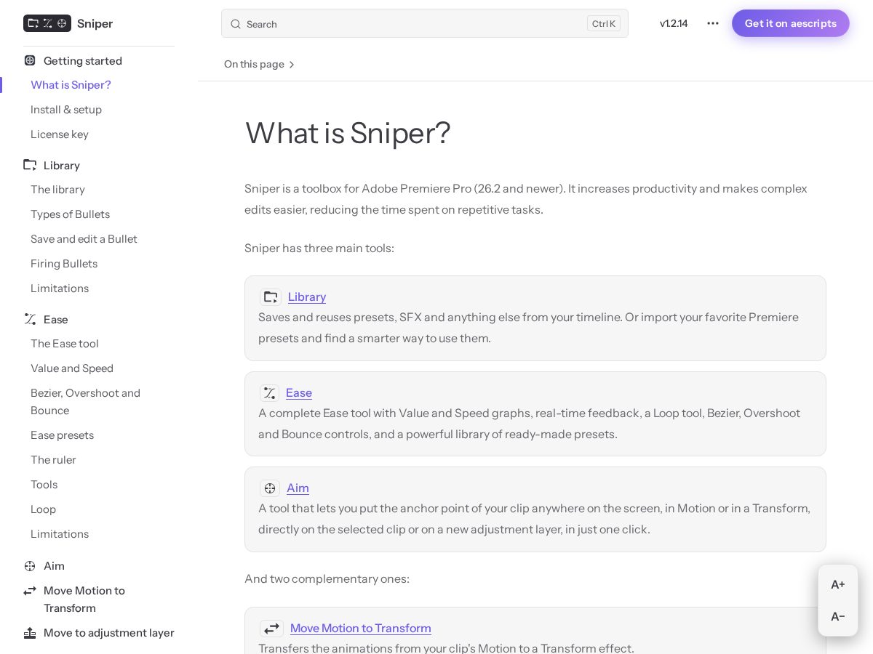Open the Library link in content

pos(307,296)
